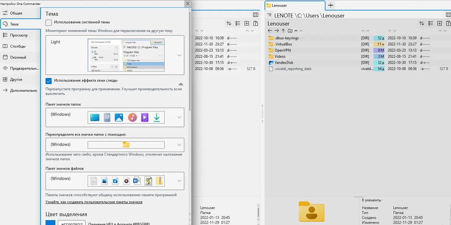451x225 pixels.
Task: Click the 54 д age tag for .vivaldi_reporting_data
Action: pyautogui.click(x=379, y=69)
